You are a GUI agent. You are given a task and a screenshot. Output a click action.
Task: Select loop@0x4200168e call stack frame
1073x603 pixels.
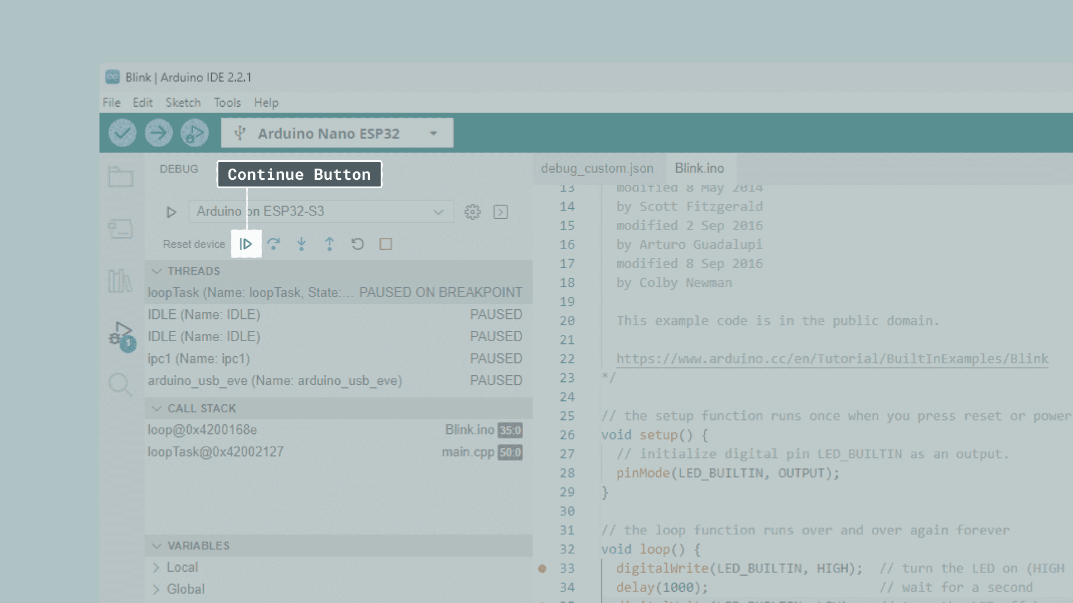pyautogui.click(x=202, y=430)
